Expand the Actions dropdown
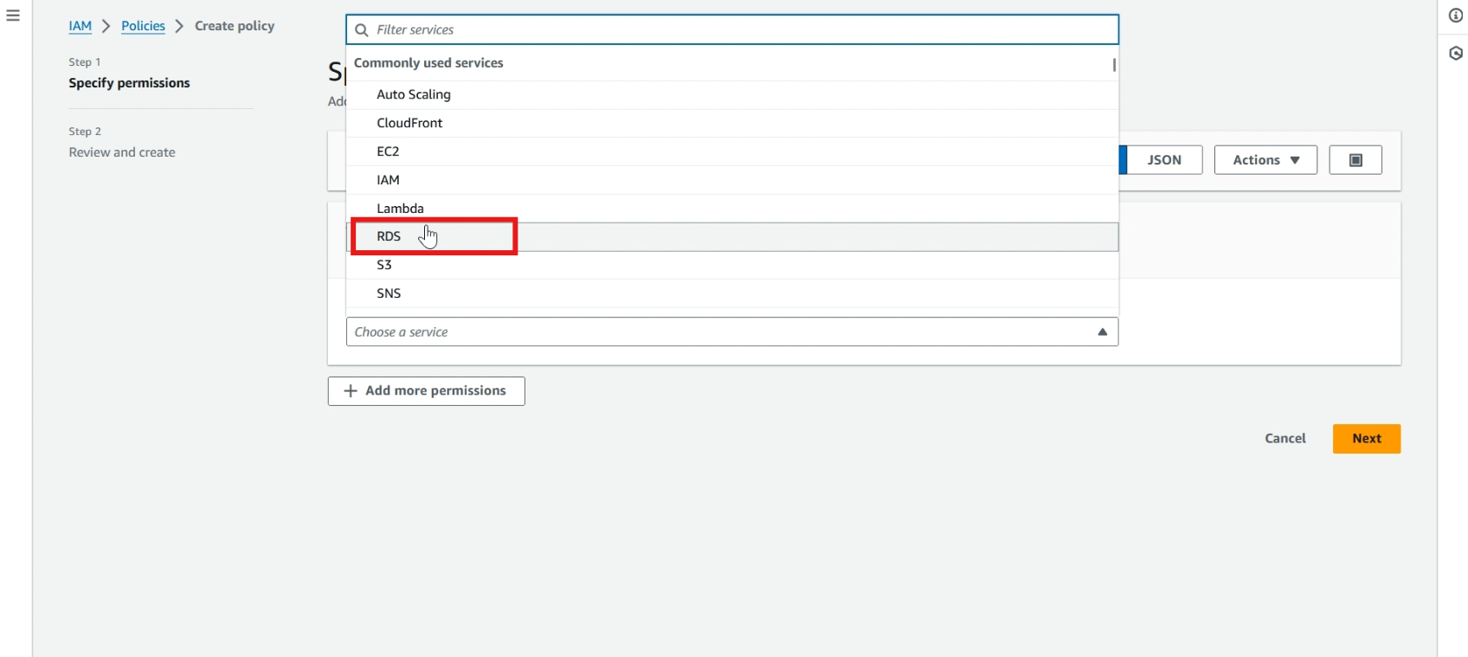Image resolution: width=1468 pixels, height=657 pixels. [x=1265, y=160]
